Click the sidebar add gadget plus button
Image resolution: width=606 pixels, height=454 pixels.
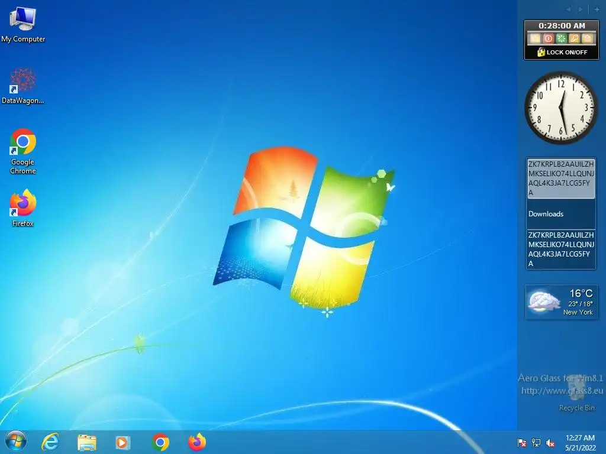click(x=597, y=9)
